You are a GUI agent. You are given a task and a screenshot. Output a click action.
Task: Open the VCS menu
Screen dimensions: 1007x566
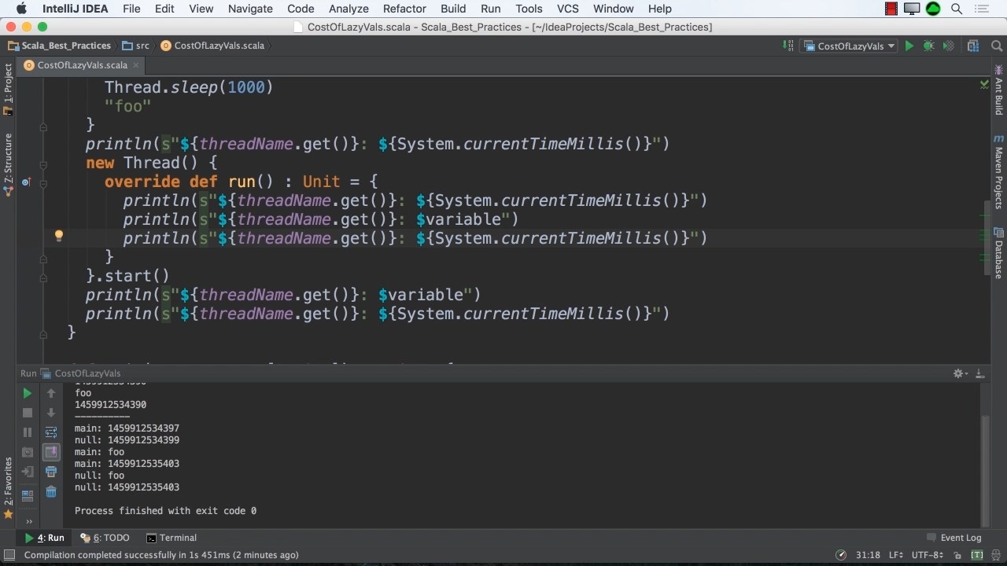click(568, 9)
